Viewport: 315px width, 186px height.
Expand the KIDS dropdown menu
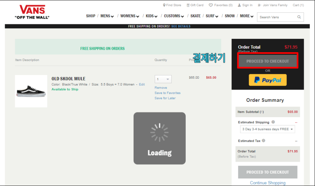click(151, 16)
